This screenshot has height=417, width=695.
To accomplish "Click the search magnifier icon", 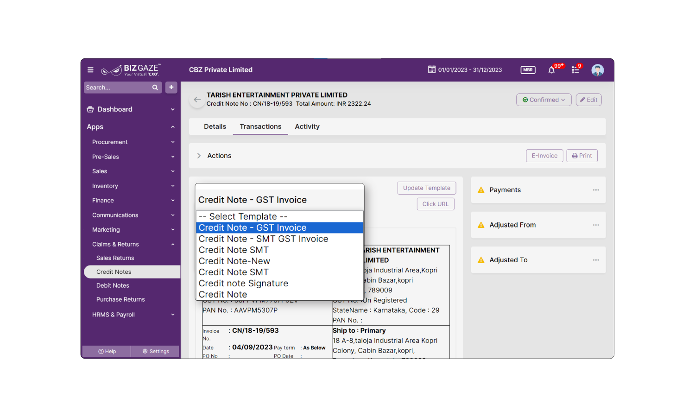I will tap(155, 88).
